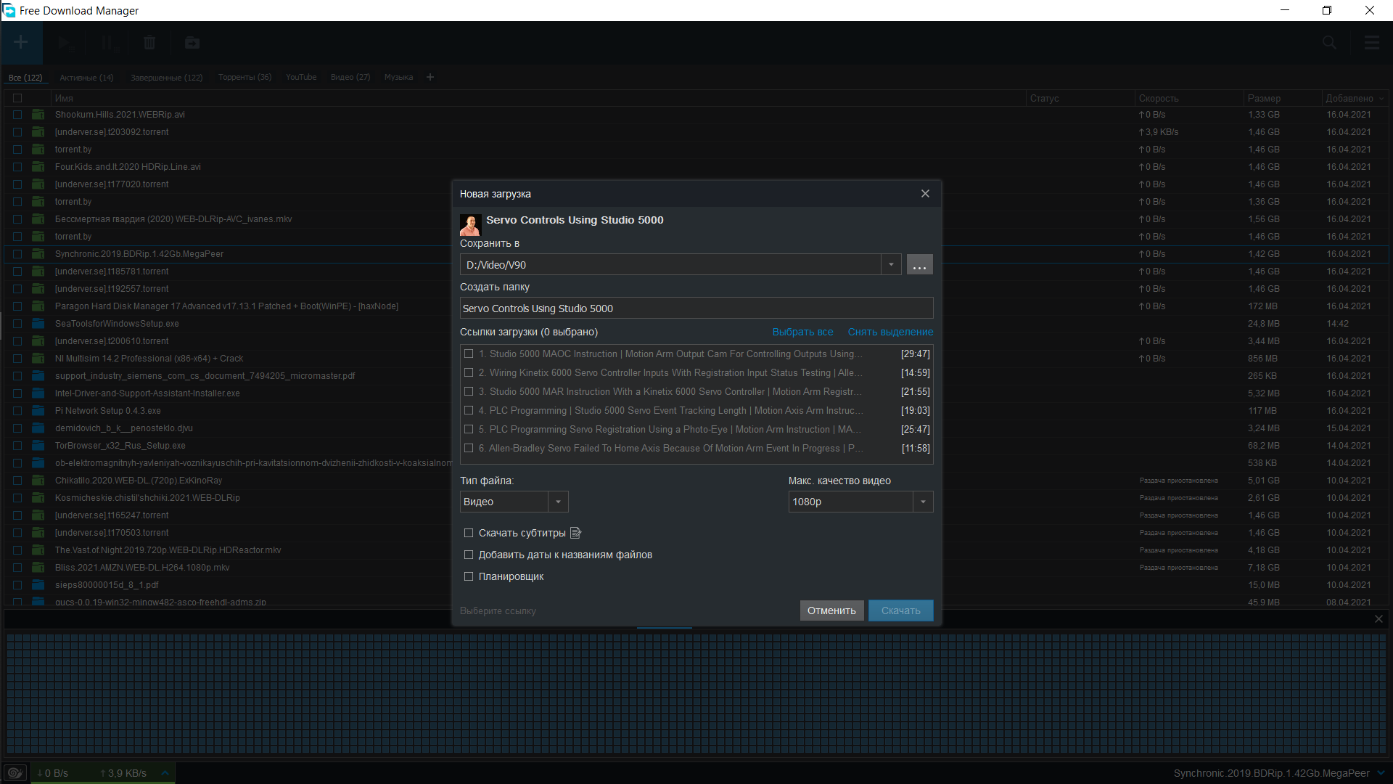This screenshot has width=1393, height=784.
Task: Click Выбрать все link
Action: 802,332
